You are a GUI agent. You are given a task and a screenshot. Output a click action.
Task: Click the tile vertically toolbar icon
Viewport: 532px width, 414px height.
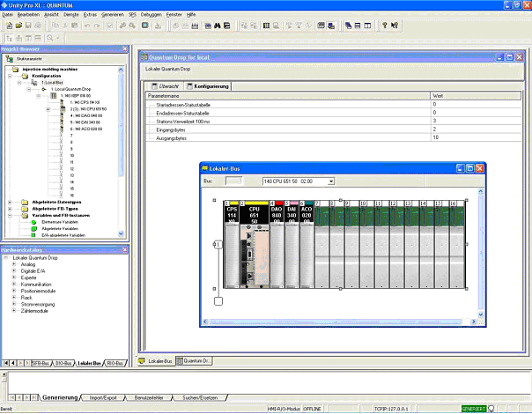point(367,26)
